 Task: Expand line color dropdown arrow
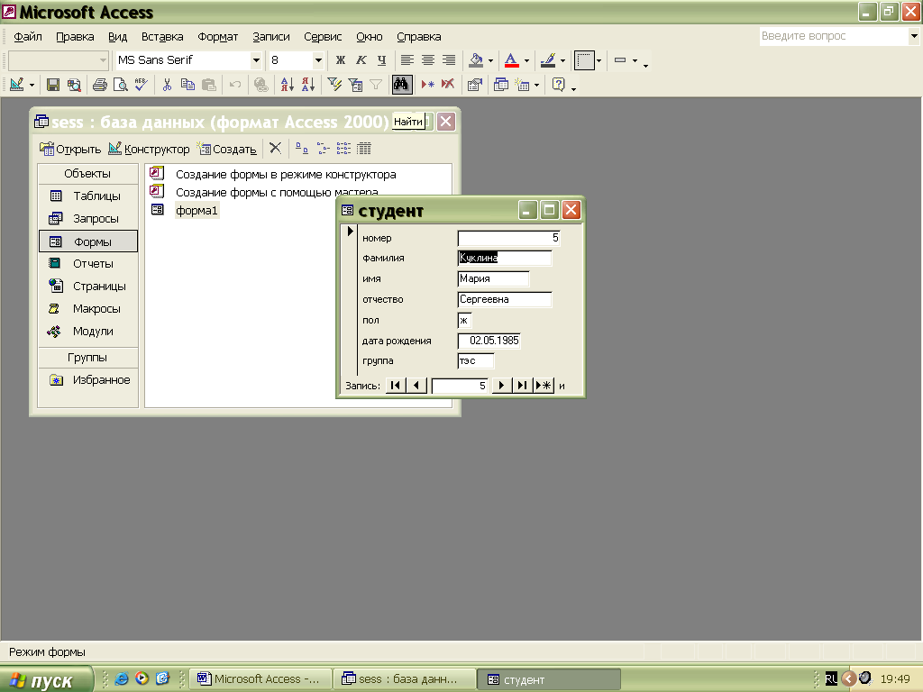[x=562, y=60]
